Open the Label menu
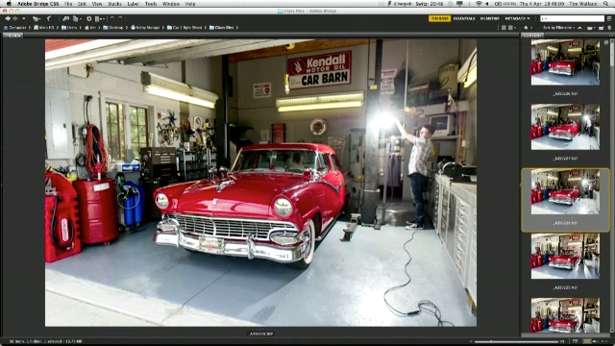615x346 pixels. 133,4
